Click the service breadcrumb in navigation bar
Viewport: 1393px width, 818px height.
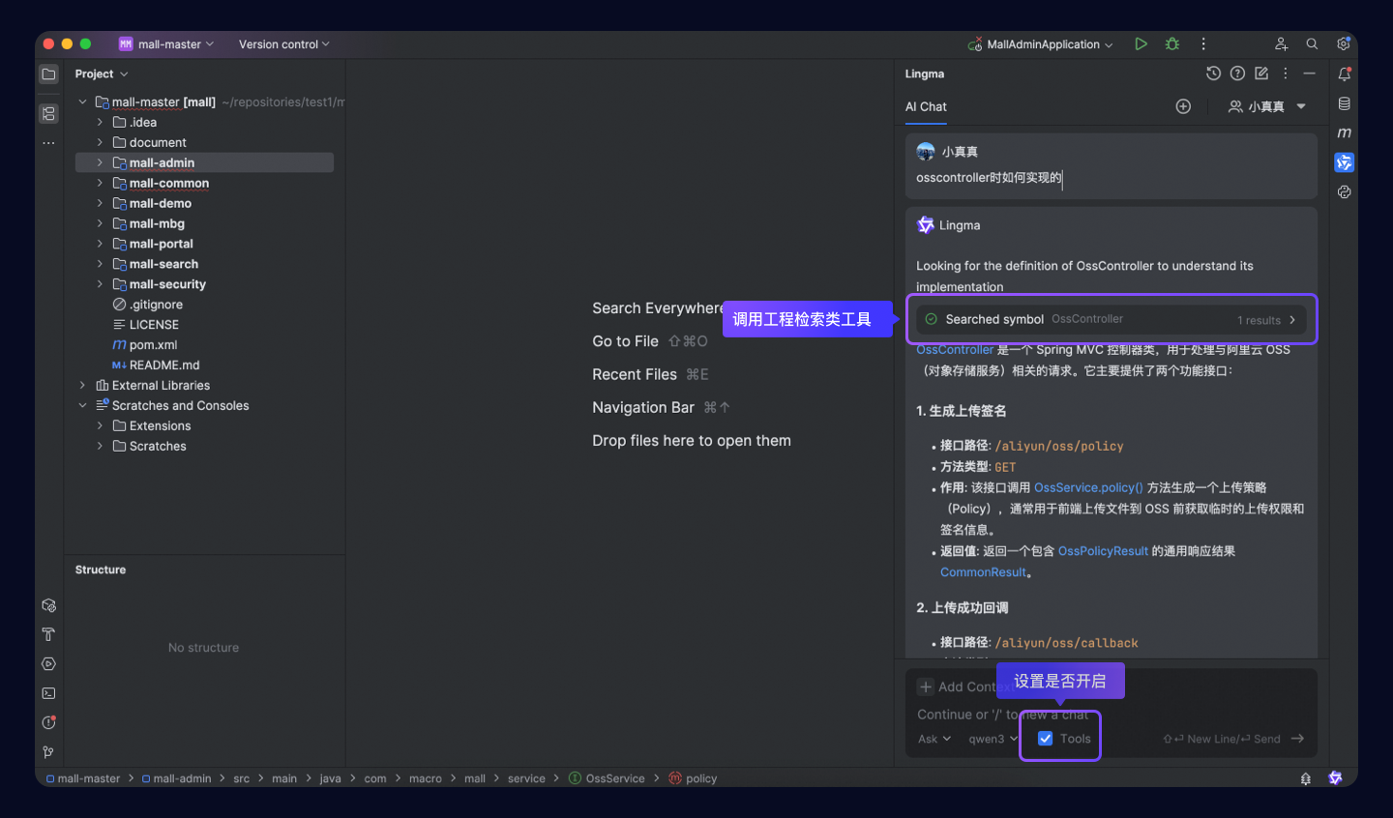(526, 778)
